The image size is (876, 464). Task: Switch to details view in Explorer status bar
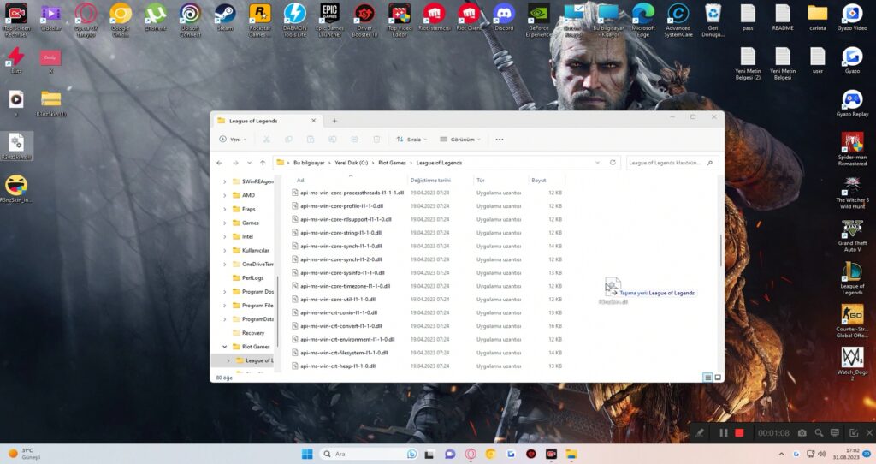point(707,378)
